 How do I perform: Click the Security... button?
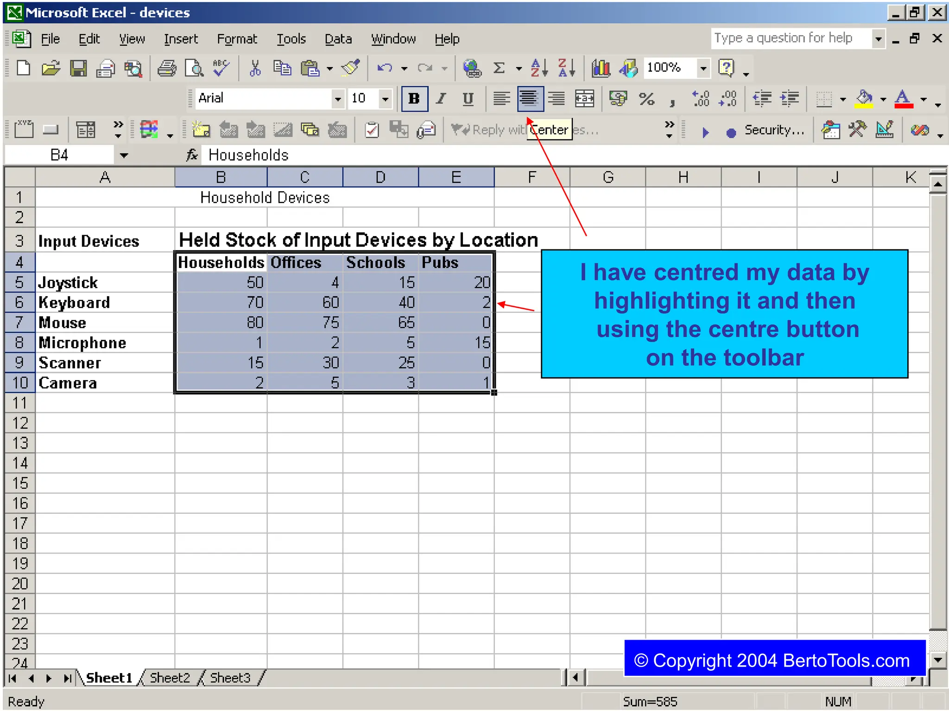[774, 130]
